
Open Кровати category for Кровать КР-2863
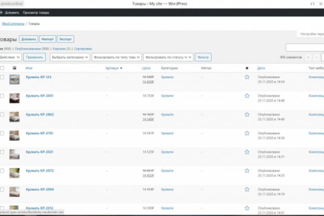click(x=167, y=114)
